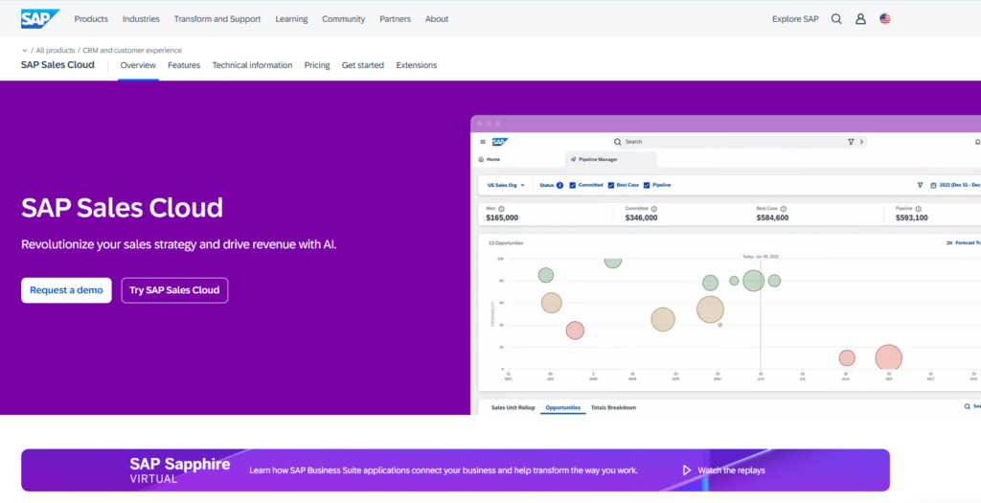This screenshot has width=981, height=503.
Task: Click the magnifier icon in the dashboard search bar
Action: 618,142
